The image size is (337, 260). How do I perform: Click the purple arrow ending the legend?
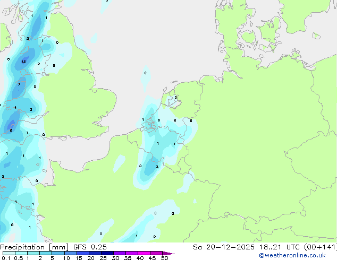point(168,253)
